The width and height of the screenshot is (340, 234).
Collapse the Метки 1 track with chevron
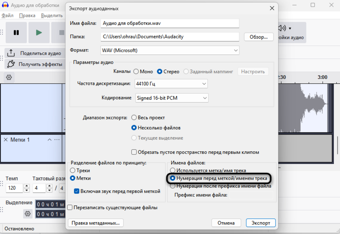[49, 139]
